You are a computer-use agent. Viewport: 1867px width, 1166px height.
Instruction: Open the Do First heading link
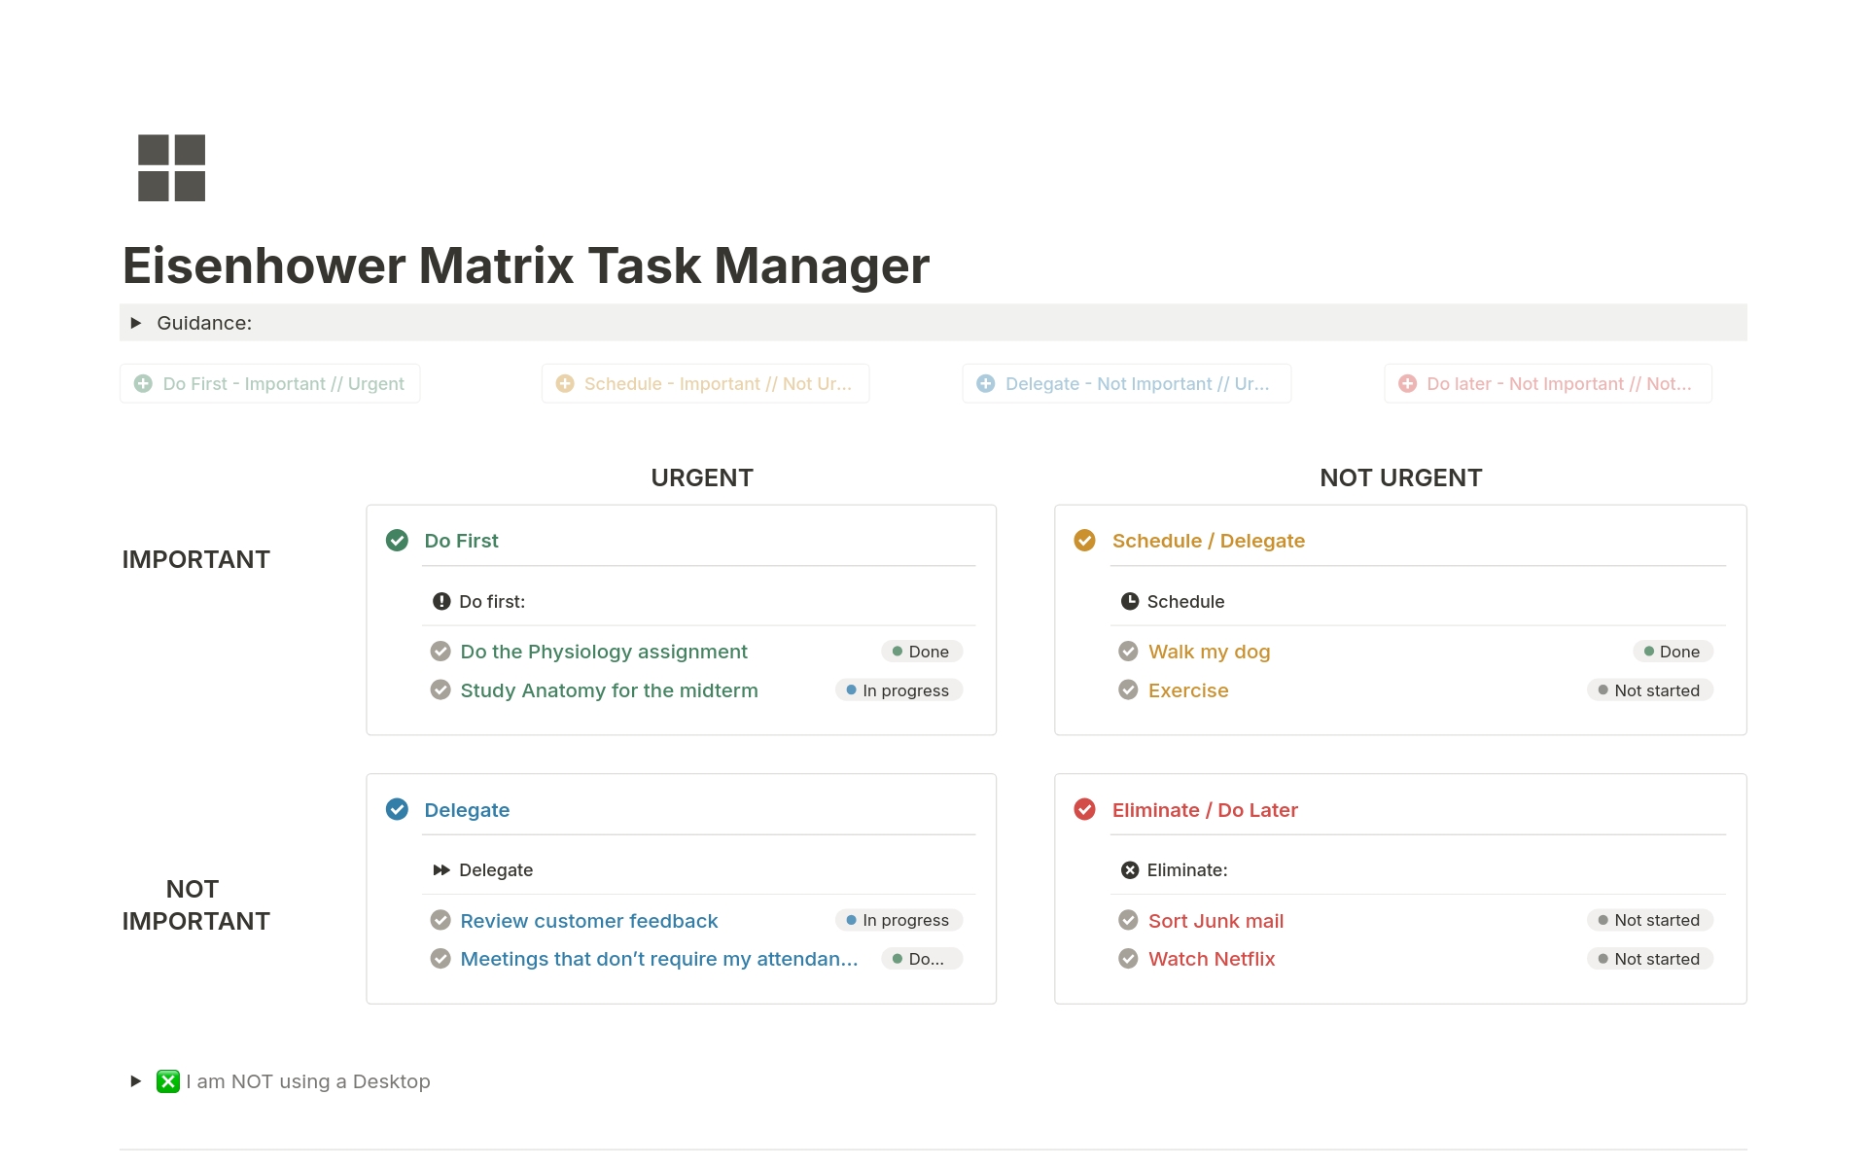(461, 541)
